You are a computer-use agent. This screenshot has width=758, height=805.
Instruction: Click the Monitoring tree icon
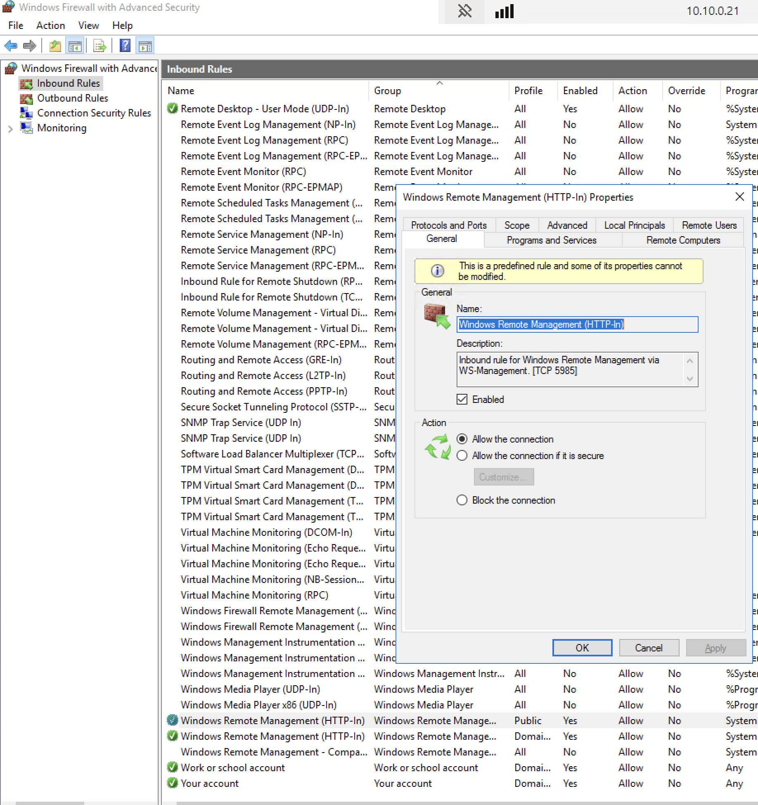(x=26, y=128)
